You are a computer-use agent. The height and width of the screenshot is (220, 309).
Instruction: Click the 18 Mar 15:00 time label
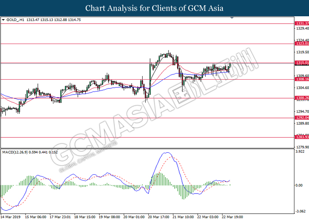click(x=85, y=217)
